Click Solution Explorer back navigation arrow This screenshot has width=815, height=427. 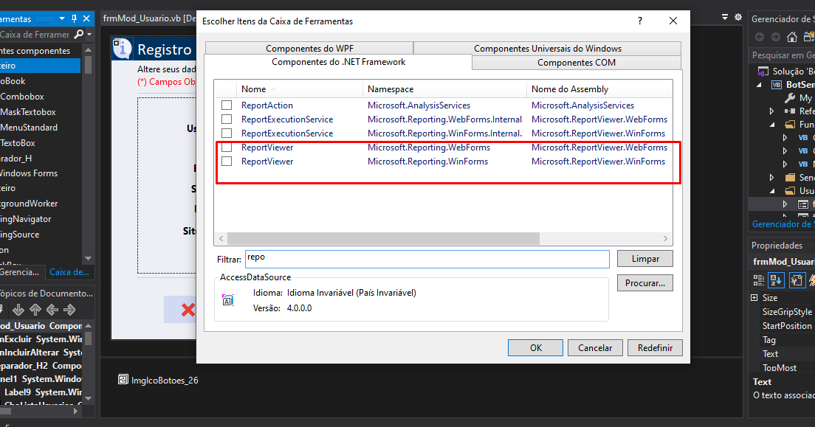(760, 37)
